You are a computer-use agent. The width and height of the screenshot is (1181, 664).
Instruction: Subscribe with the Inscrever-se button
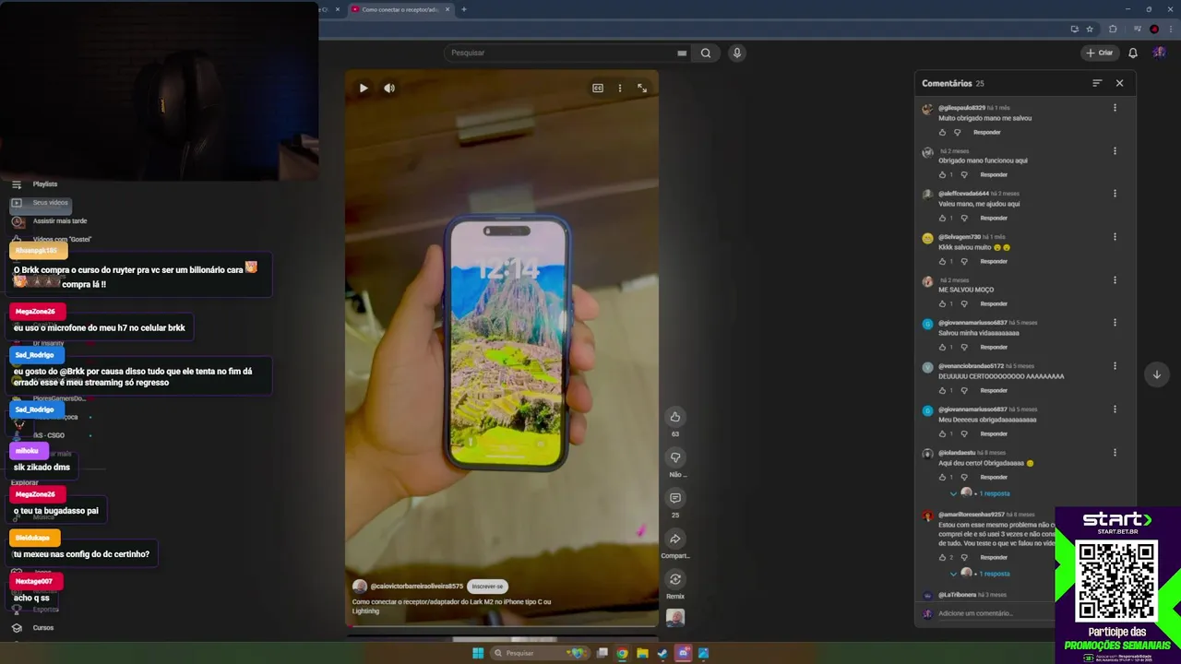click(487, 587)
